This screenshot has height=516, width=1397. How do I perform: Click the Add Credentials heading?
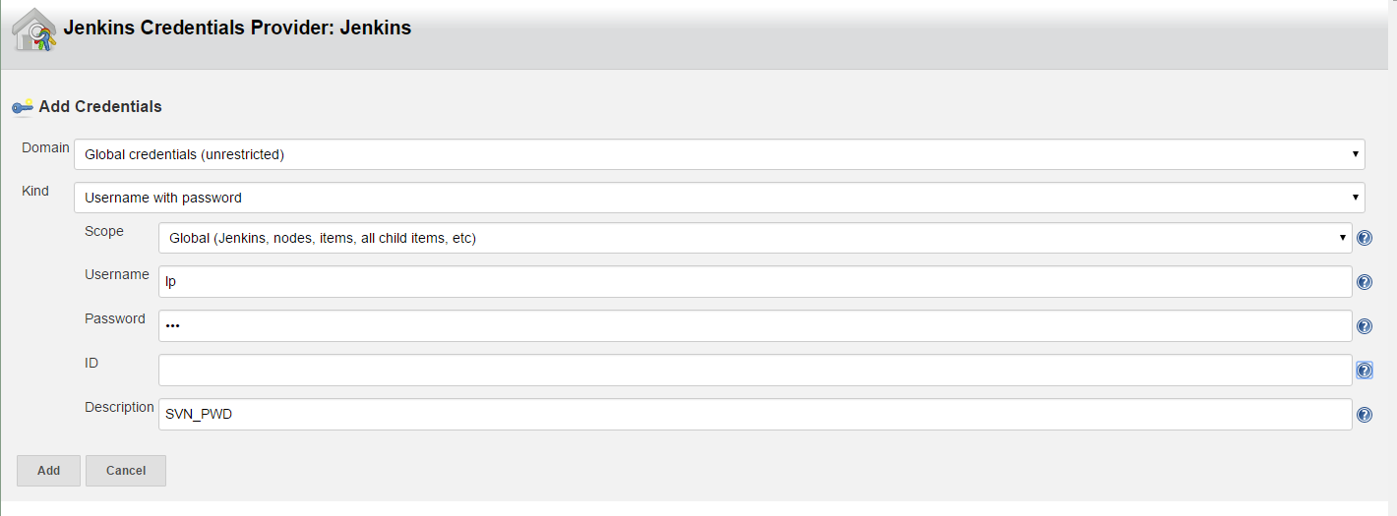click(100, 106)
